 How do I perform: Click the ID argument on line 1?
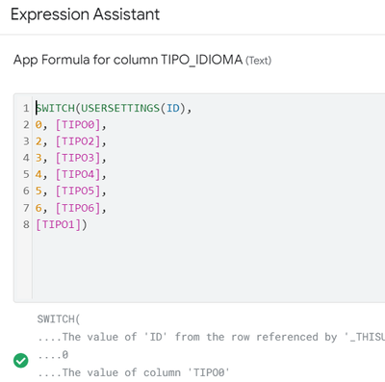173,108
